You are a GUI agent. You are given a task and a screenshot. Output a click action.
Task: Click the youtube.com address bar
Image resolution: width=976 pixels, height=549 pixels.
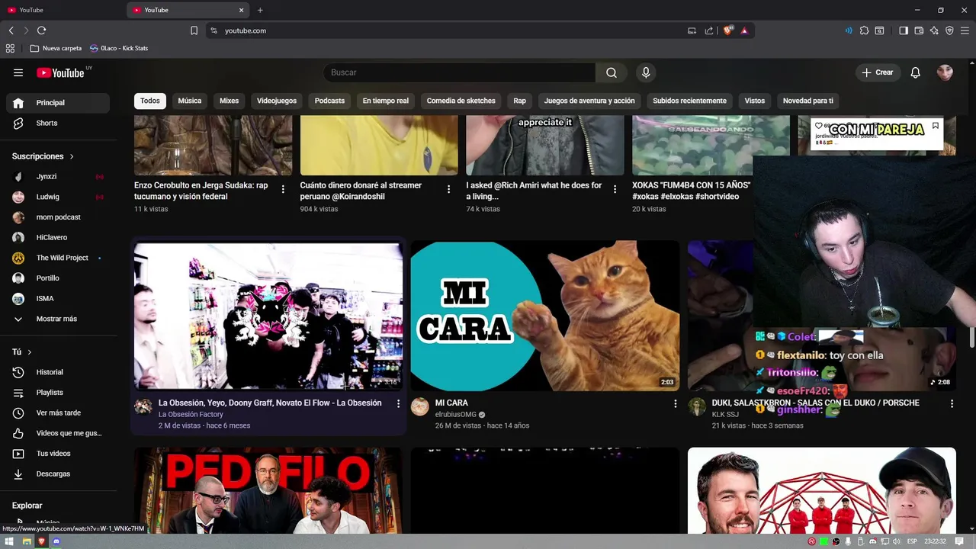click(x=450, y=30)
